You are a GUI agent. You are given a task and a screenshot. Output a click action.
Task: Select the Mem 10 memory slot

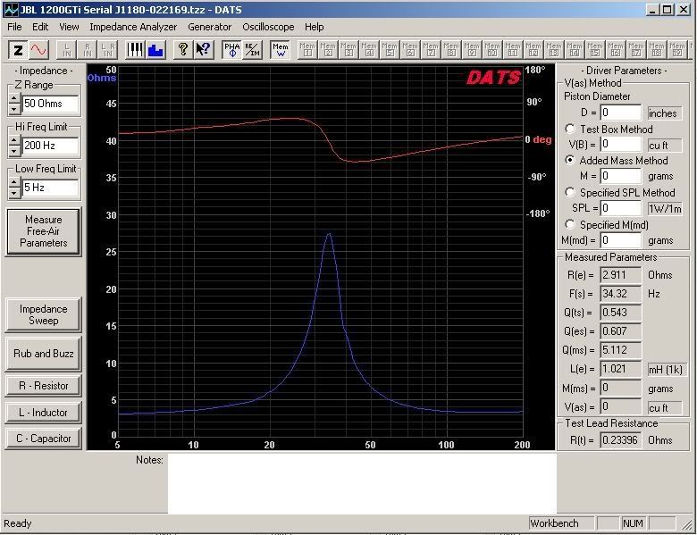click(x=492, y=50)
